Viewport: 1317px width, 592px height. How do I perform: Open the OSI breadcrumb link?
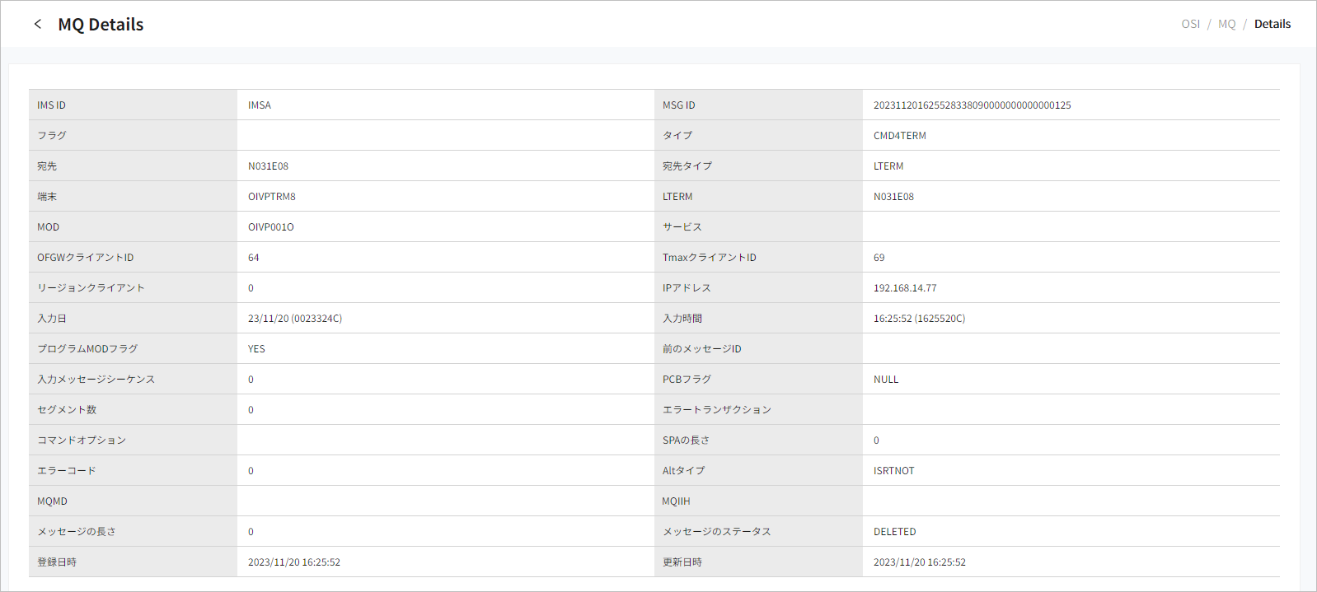point(1190,24)
